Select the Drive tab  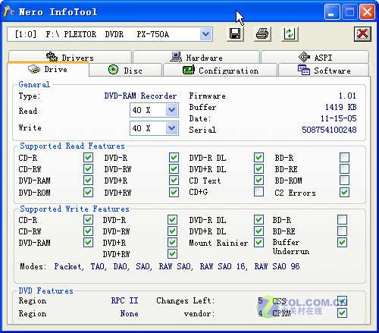48,69
